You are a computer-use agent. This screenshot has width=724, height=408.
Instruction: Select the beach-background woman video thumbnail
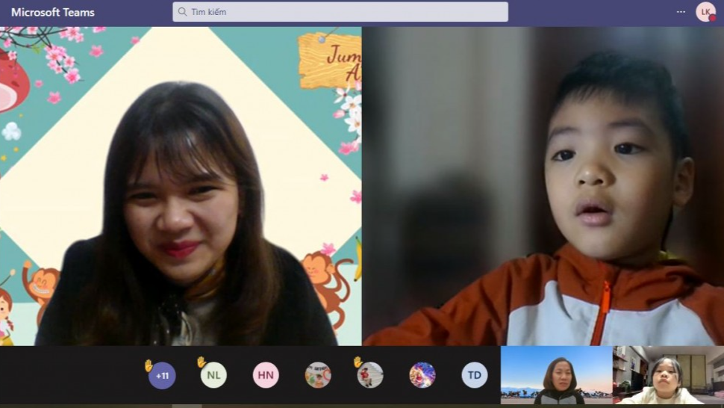[x=556, y=375]
